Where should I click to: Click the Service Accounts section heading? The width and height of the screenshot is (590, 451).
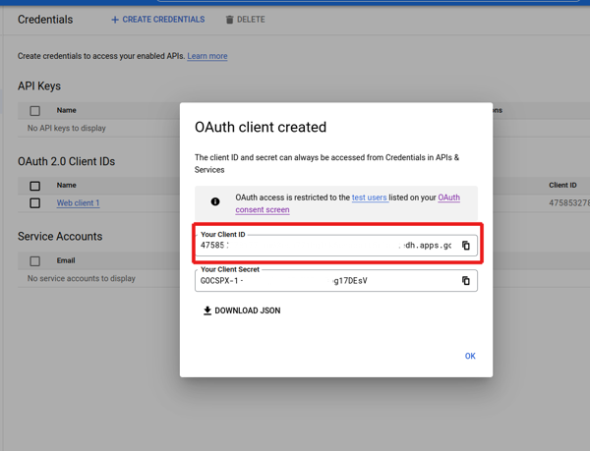(x=60, y=237)
